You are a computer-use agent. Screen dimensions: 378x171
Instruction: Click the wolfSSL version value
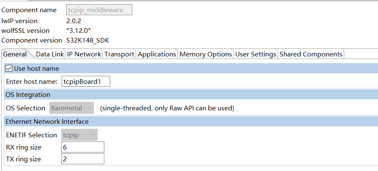[x=78, y=31]
